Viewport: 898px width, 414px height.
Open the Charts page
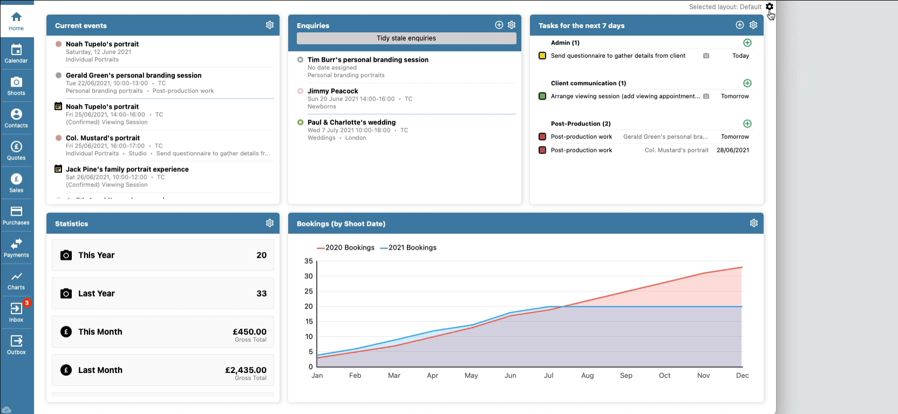click(16, 280)
